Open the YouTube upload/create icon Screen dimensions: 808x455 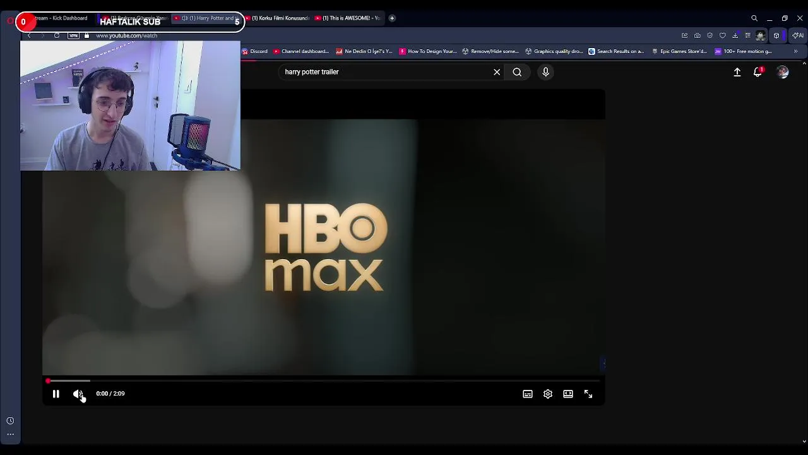click(x=737, y=72)
